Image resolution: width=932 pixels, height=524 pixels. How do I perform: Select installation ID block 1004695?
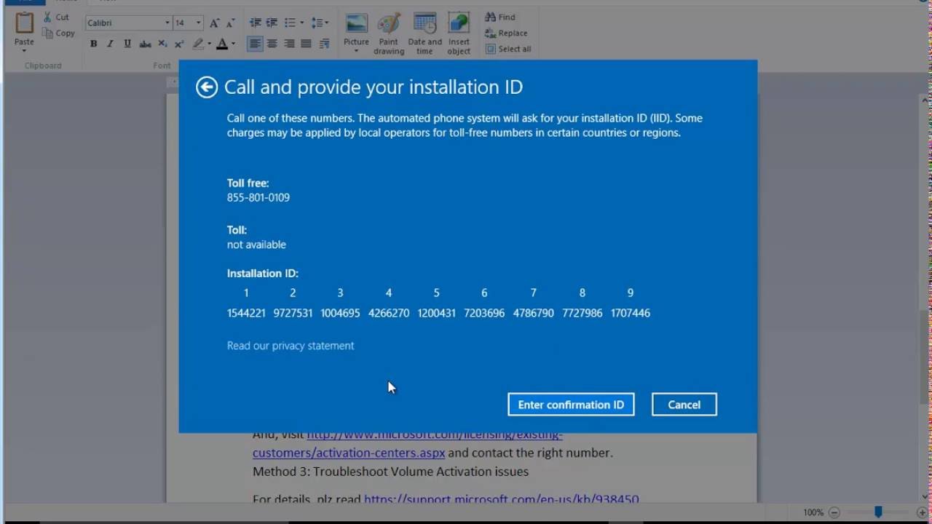tap(340, 313)
